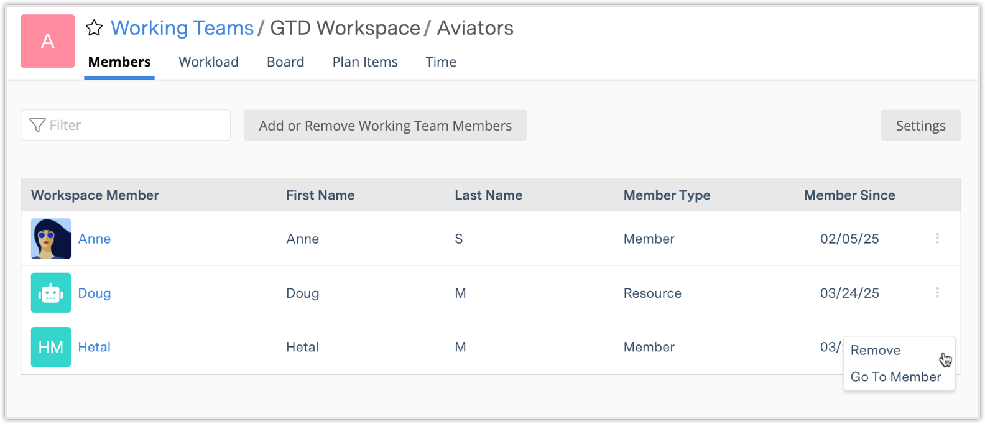Choose Go To Member option
This screenshot has height=424, width=985.
[895, 377]
